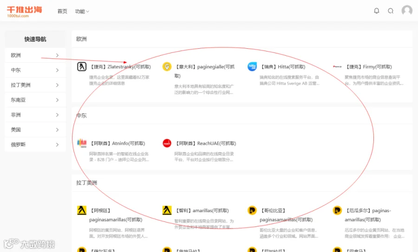Screen dimensions: 418x252
Task: Click the 快速导航 sidebar heading
Action: 35,39
